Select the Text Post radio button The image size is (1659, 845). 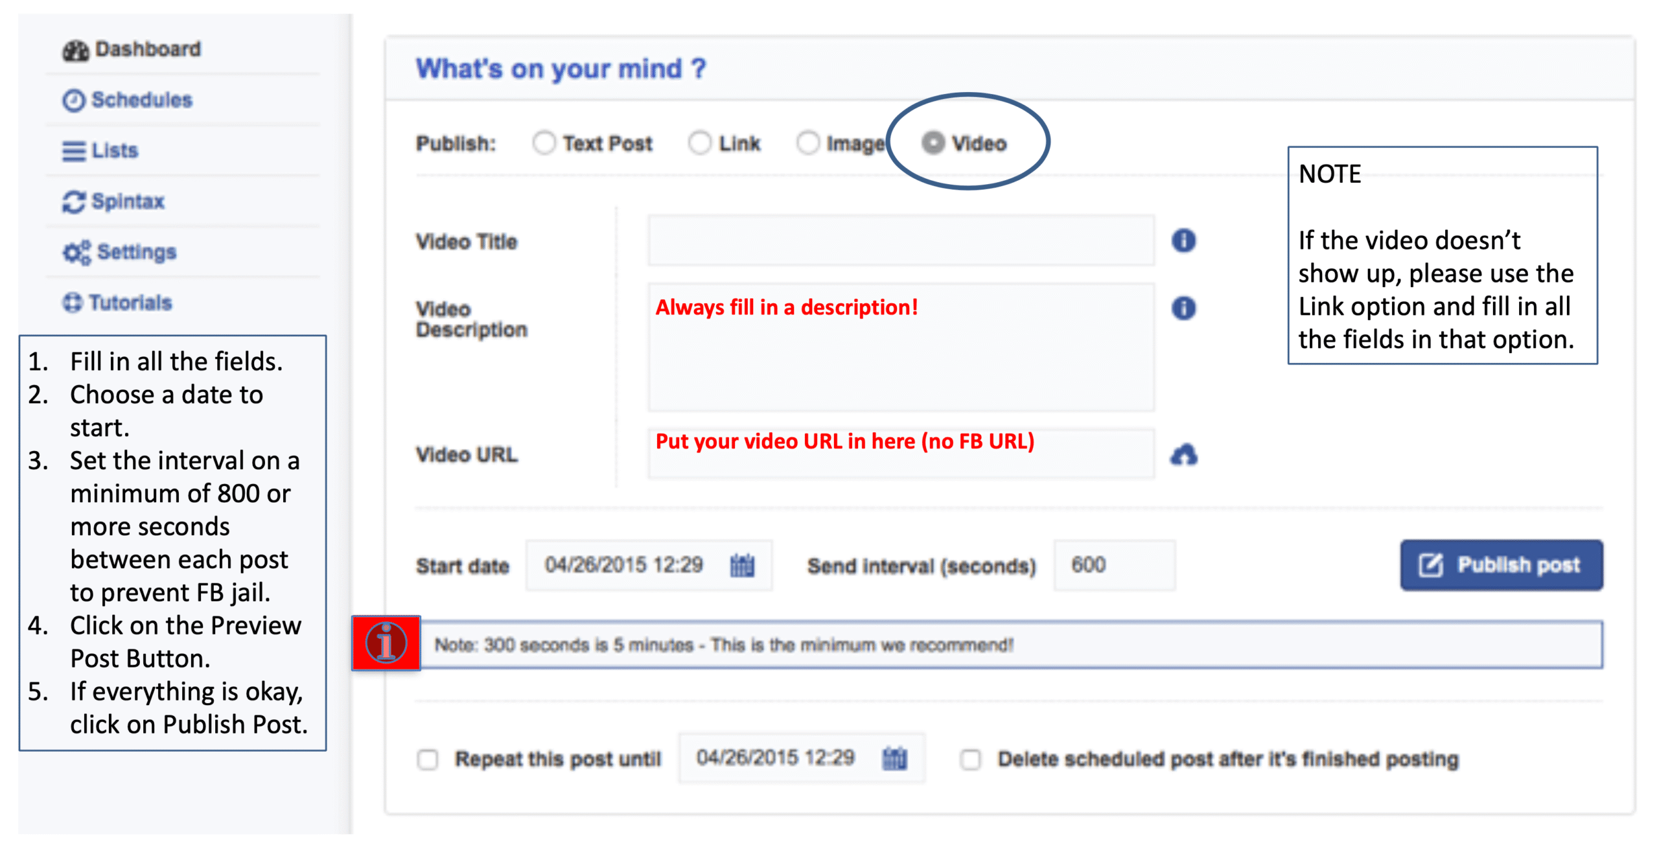pyautogui.click(x=544, y=143)
